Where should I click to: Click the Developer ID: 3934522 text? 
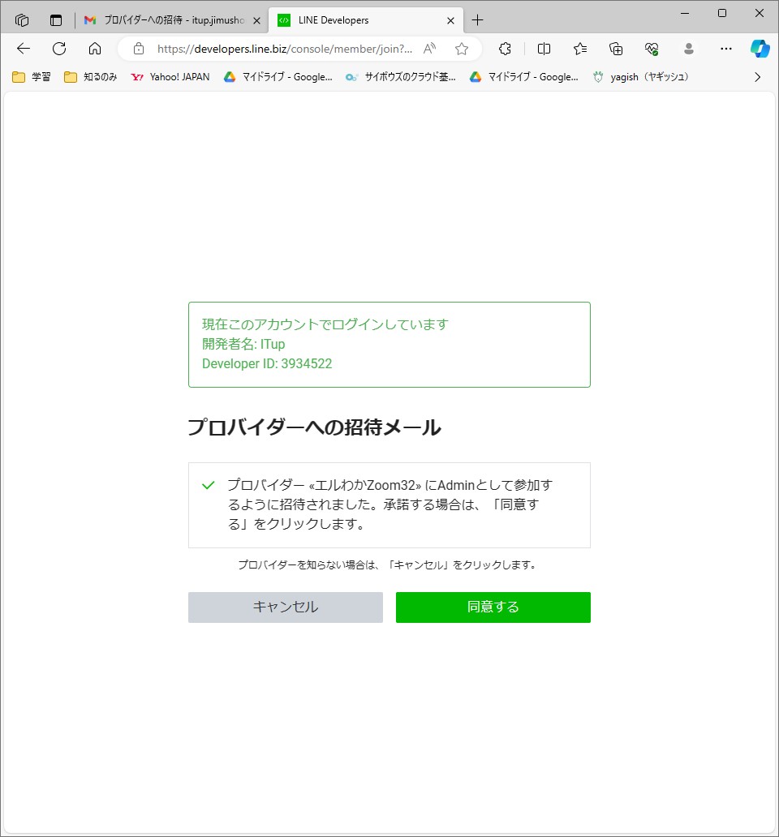point(267,363)
